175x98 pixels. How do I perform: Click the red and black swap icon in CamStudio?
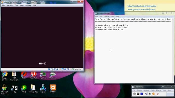click(157, 94)
